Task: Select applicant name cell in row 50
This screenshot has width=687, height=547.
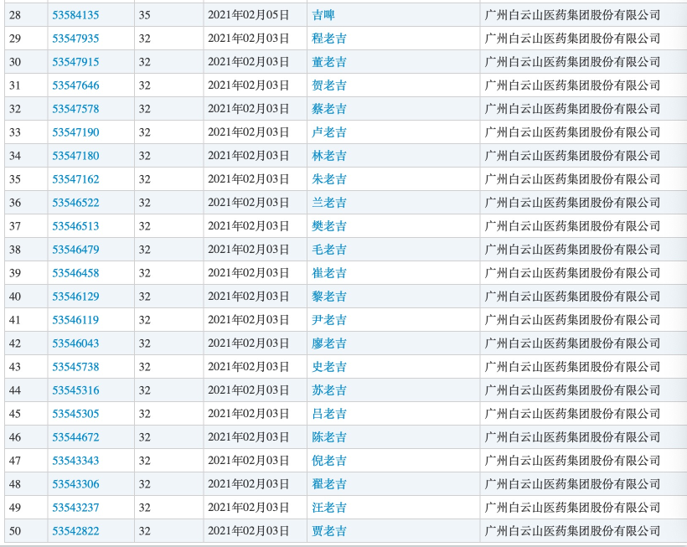Action: tap(584, 531)
